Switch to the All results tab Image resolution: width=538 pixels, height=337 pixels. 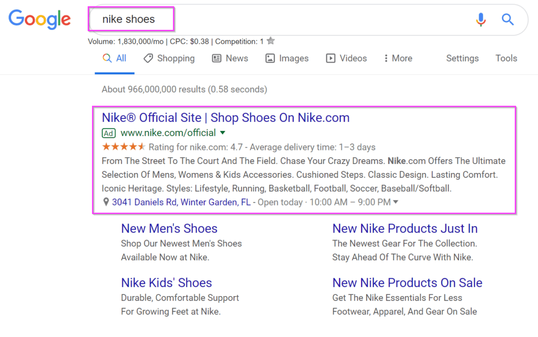[115, 58]
